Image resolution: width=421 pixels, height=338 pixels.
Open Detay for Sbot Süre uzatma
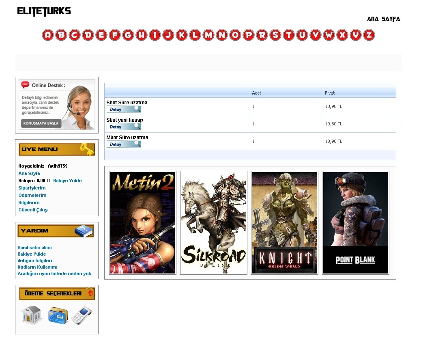(x=124, y=110)
